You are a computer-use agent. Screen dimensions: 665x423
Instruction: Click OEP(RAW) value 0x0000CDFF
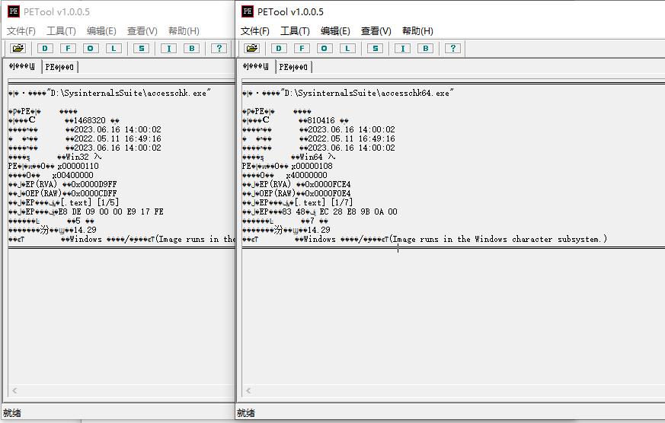pos(94,193)
